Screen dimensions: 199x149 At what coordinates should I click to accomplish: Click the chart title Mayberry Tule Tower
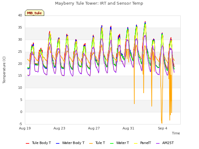coord(99,3)
